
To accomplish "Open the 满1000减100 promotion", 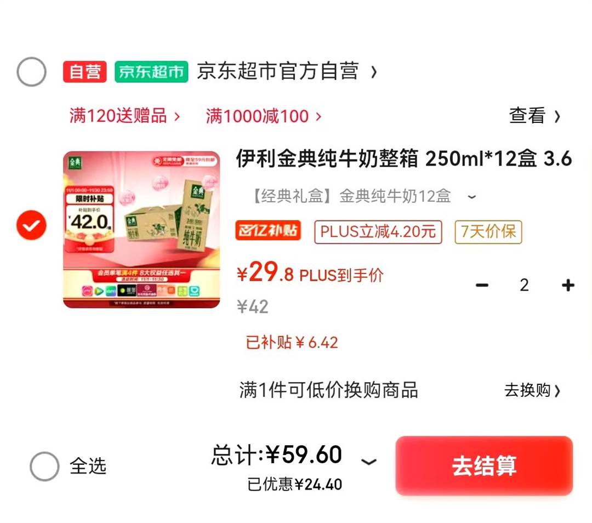I will [263, 116].
